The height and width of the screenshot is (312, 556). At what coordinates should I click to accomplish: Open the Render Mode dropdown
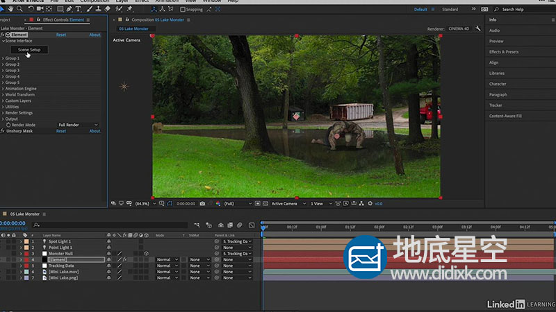coord(78,125)
